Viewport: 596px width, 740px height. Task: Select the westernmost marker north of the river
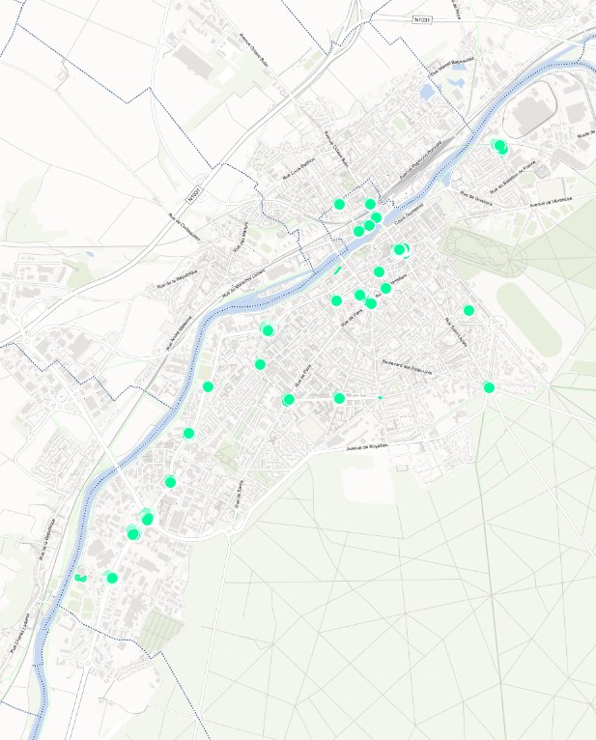point(339,204)
